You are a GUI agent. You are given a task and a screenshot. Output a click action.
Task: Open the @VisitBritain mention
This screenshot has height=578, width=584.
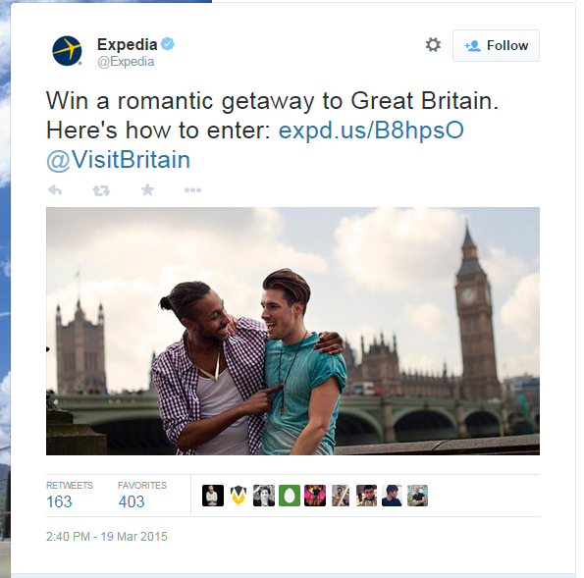(x=118, y=160)
